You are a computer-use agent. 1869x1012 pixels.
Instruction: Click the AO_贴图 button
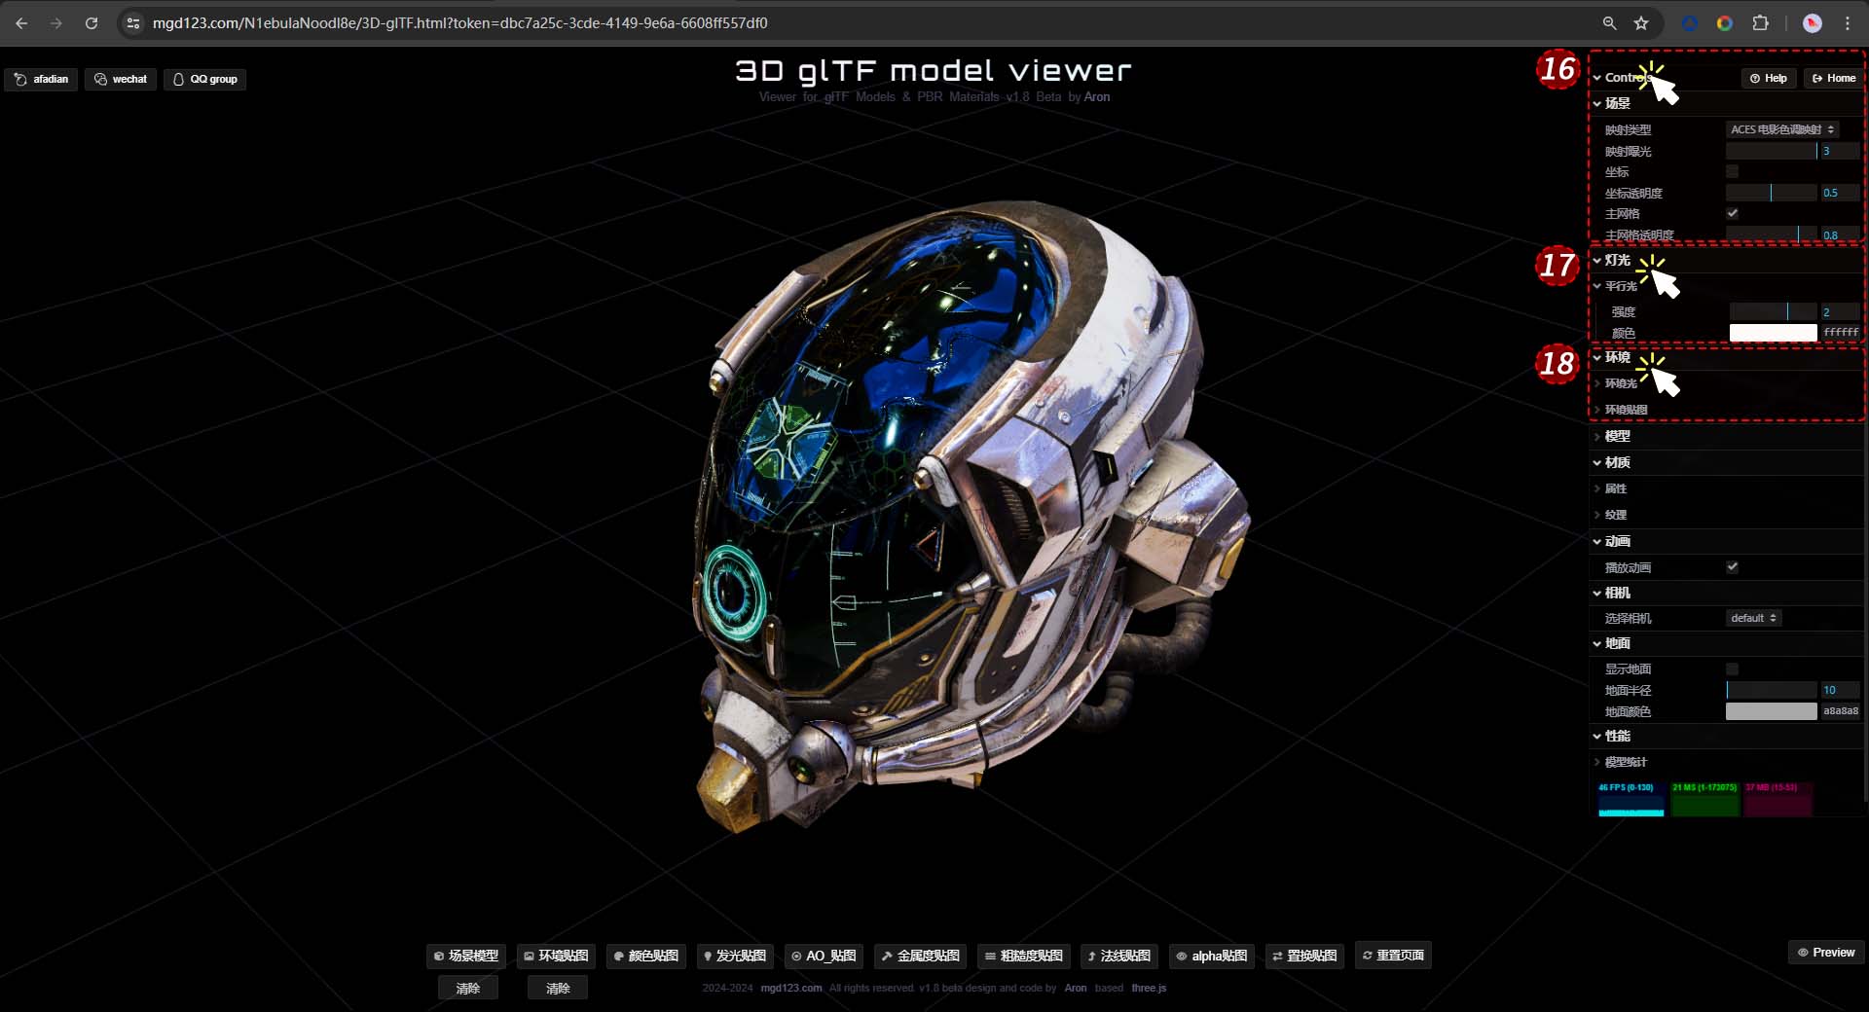coord(824,956)
